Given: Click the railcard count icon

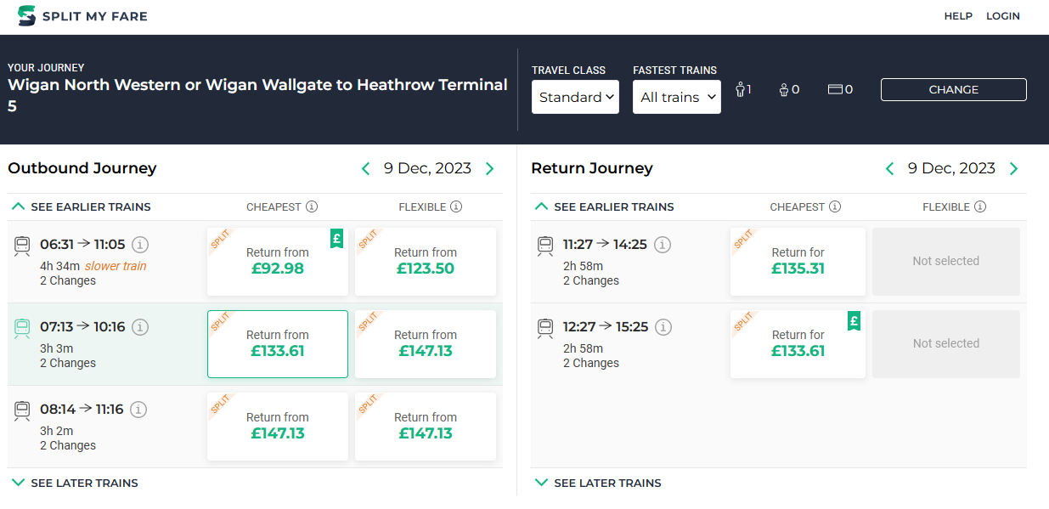Looking at the screenshot, I should (834, 89).
